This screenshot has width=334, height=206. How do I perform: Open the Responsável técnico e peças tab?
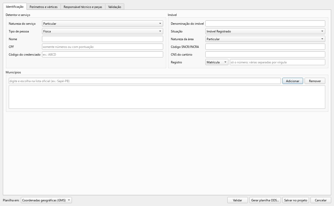pos(83,7)
